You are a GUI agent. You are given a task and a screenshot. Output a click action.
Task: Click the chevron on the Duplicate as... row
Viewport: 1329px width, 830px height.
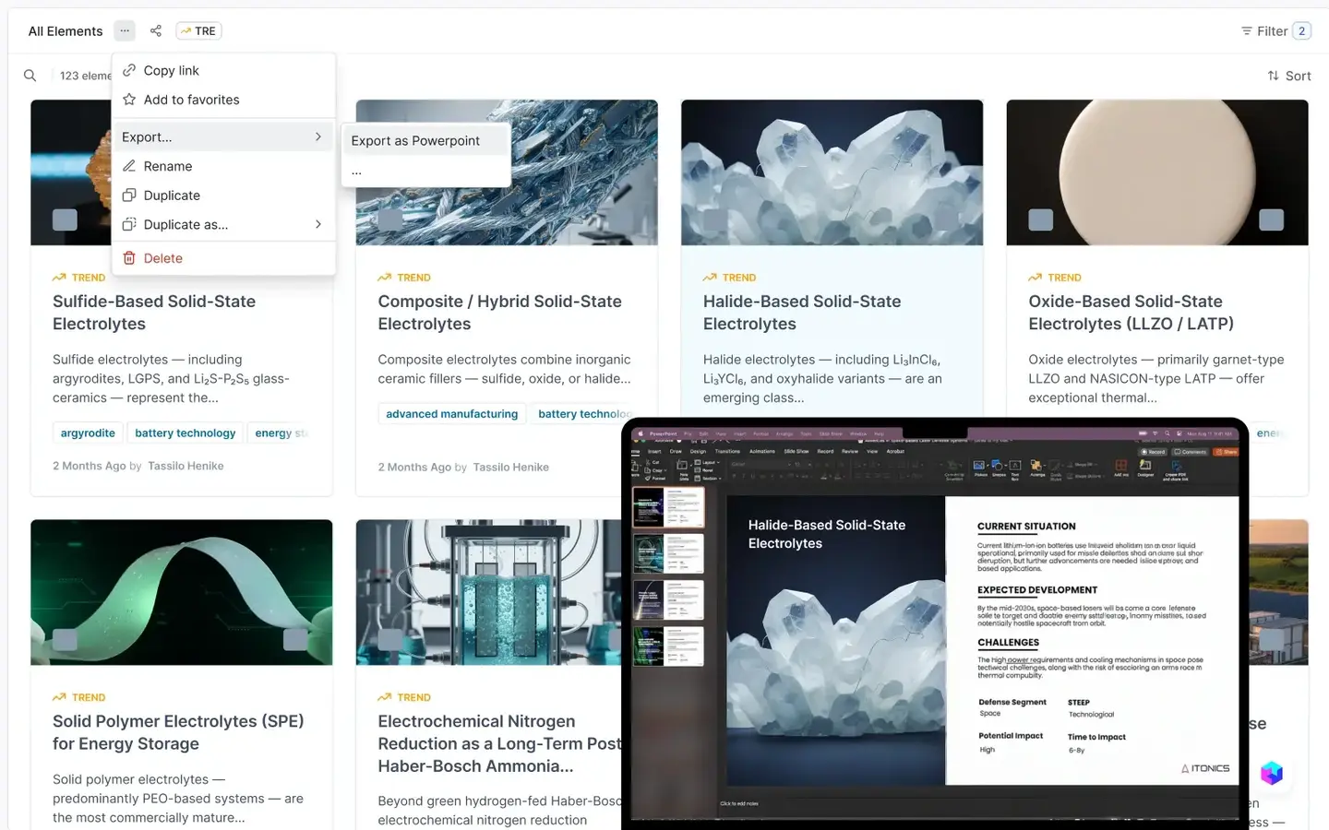coord(318,224)
